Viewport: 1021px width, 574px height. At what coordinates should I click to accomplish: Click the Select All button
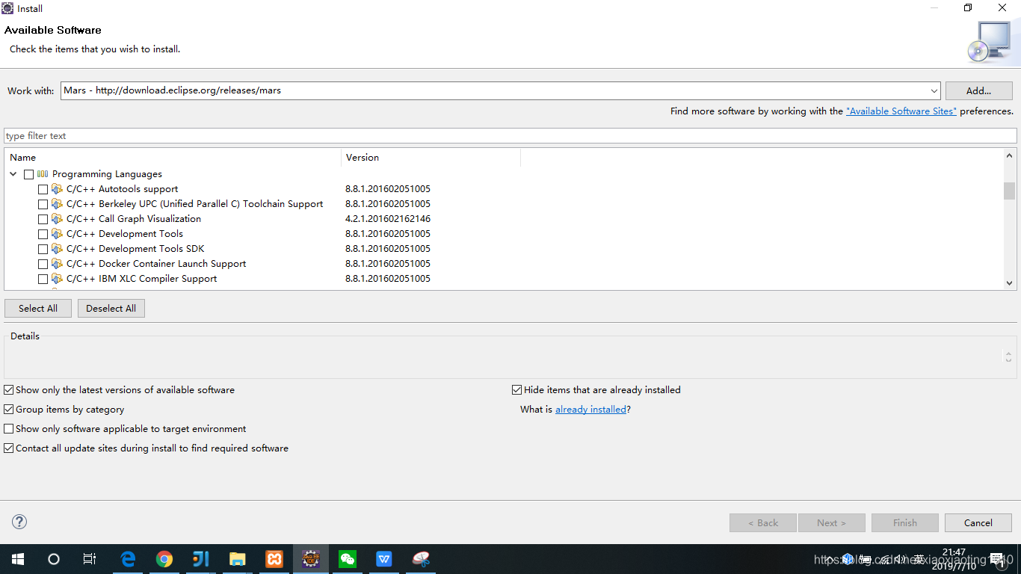pos(38,308)
